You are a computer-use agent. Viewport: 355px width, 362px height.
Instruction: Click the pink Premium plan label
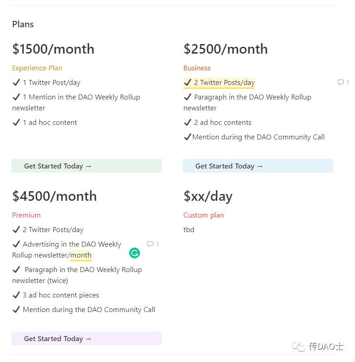(26, 215)
